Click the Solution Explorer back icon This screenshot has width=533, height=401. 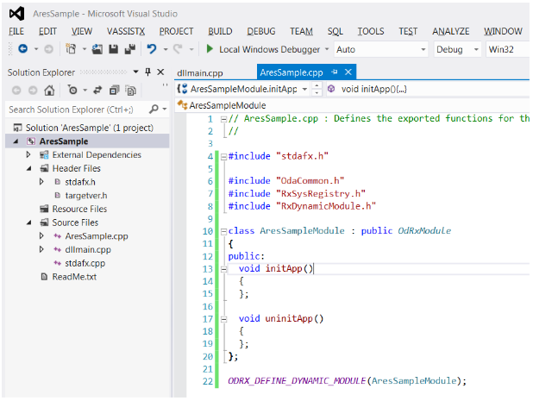16,91
